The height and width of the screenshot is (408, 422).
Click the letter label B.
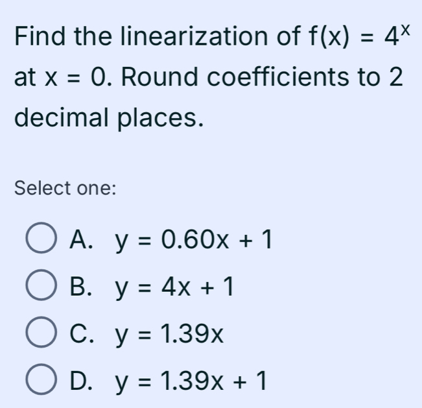81,287
